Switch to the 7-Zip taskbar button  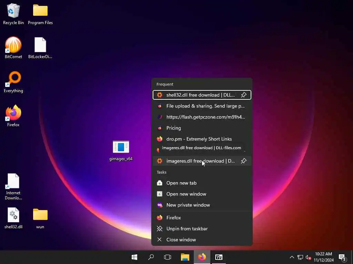tap(219, 257)
